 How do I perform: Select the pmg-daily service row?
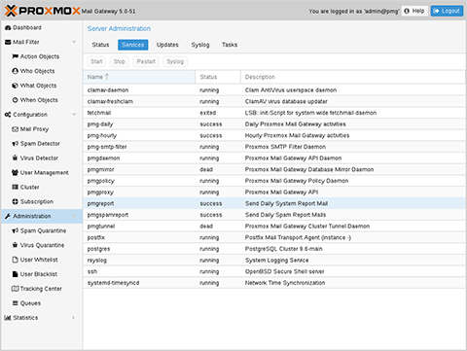click(274, 124)
